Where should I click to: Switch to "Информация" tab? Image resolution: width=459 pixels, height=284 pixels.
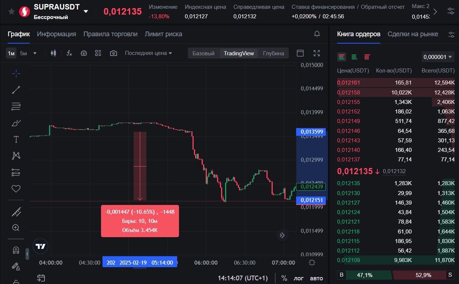point(56,34)
